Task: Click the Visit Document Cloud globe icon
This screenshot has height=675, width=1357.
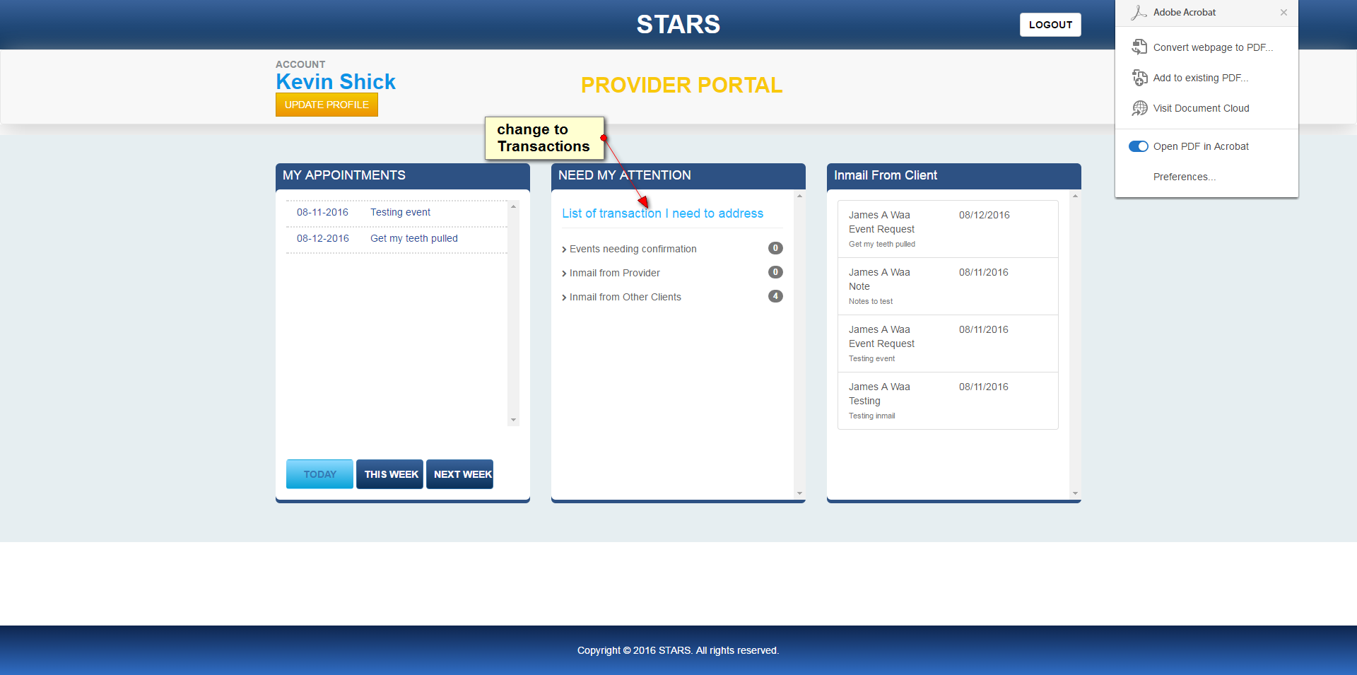Action: [1139, 108]
